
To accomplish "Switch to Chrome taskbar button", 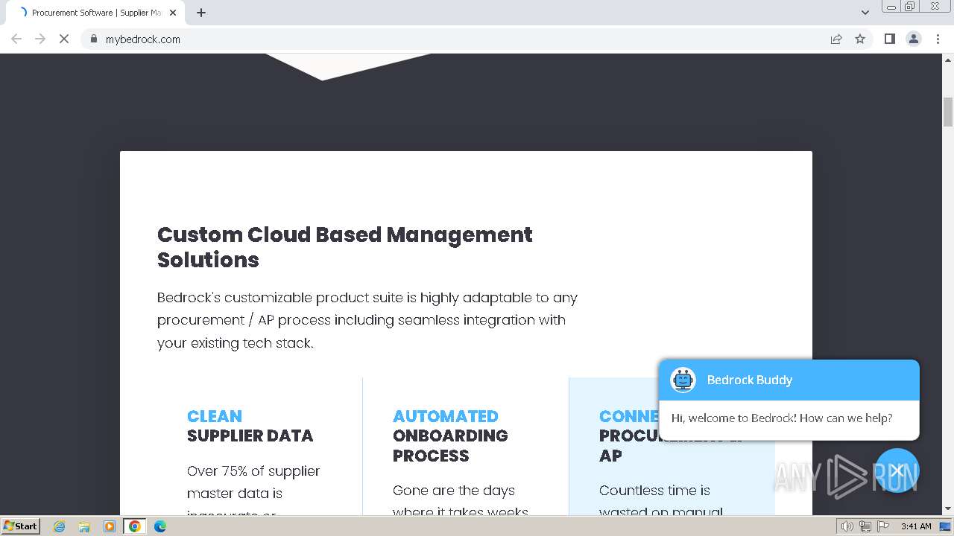I will [x=134, y=526].
